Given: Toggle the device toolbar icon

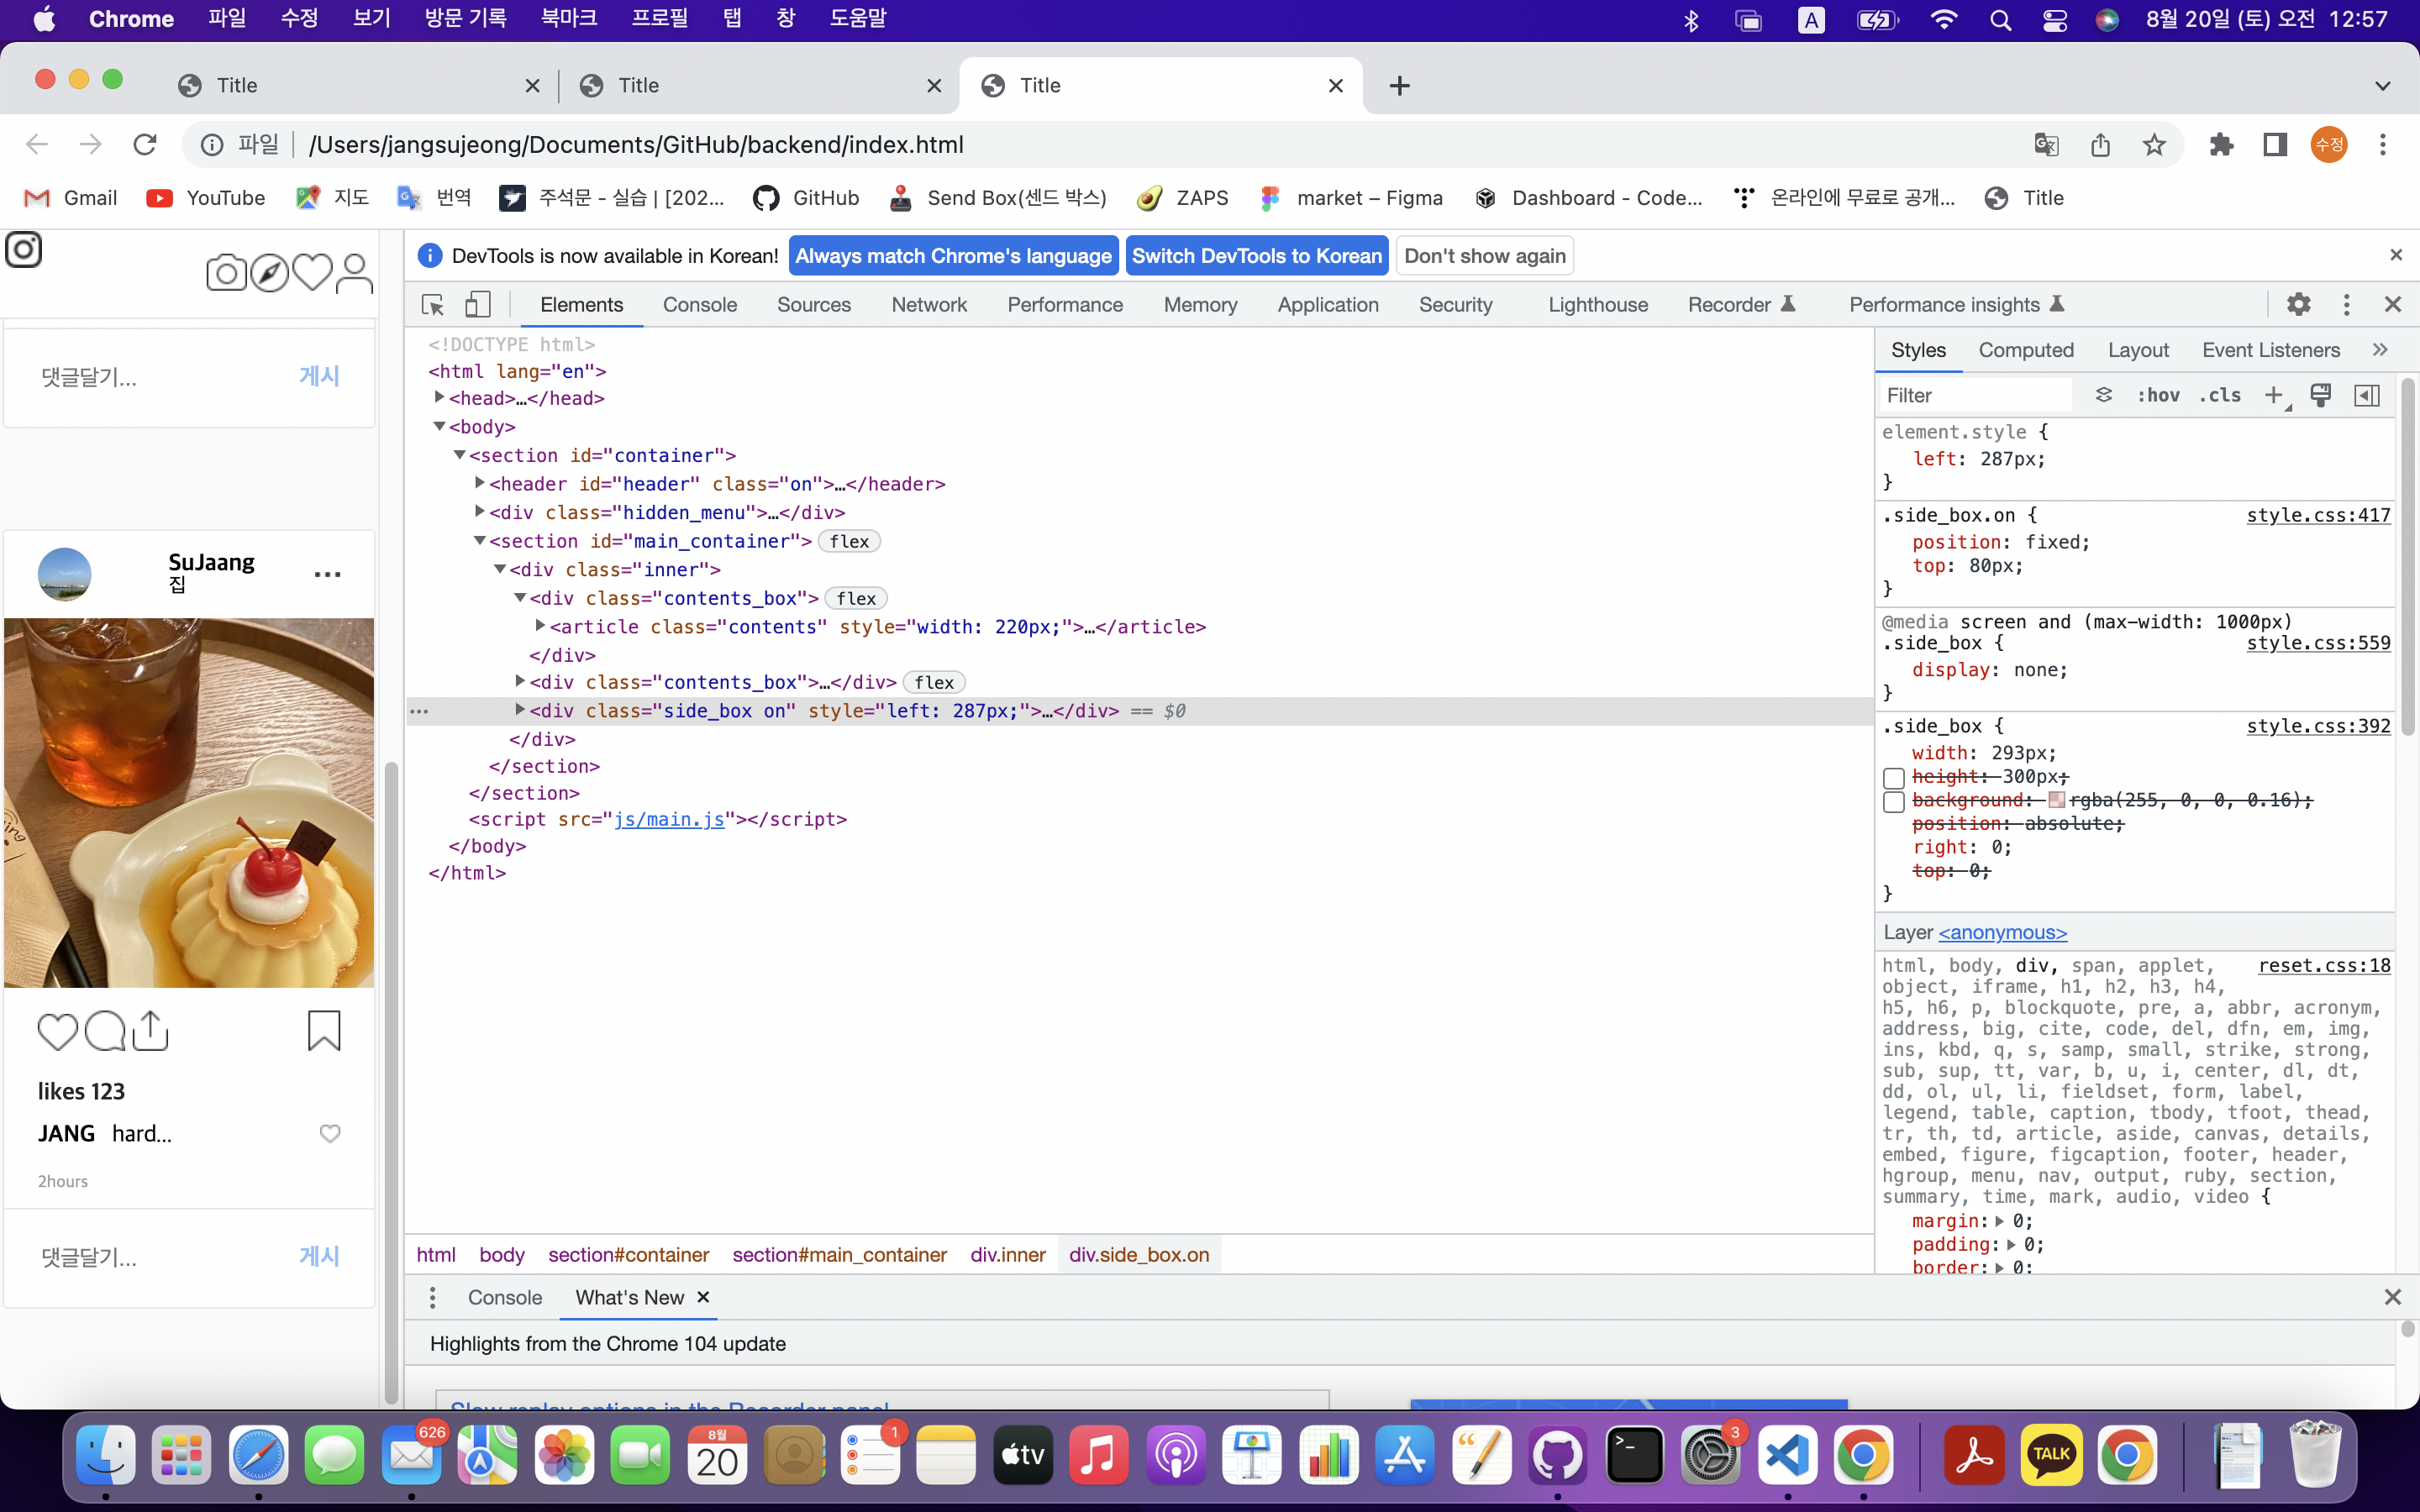Looking at the screenshot, I should (x=478, y=305).
